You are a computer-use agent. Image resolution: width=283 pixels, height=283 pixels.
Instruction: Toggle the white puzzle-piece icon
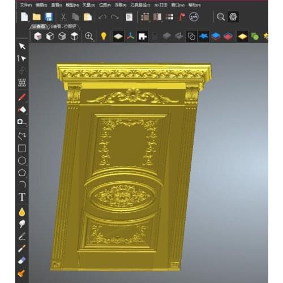click(x=143, y=36)
